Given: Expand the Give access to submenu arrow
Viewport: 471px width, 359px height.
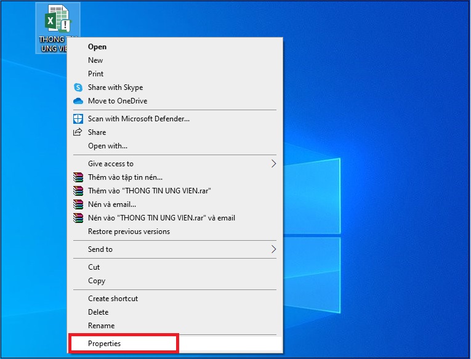Looking at the screenshot, I should [x=273, y=164].
